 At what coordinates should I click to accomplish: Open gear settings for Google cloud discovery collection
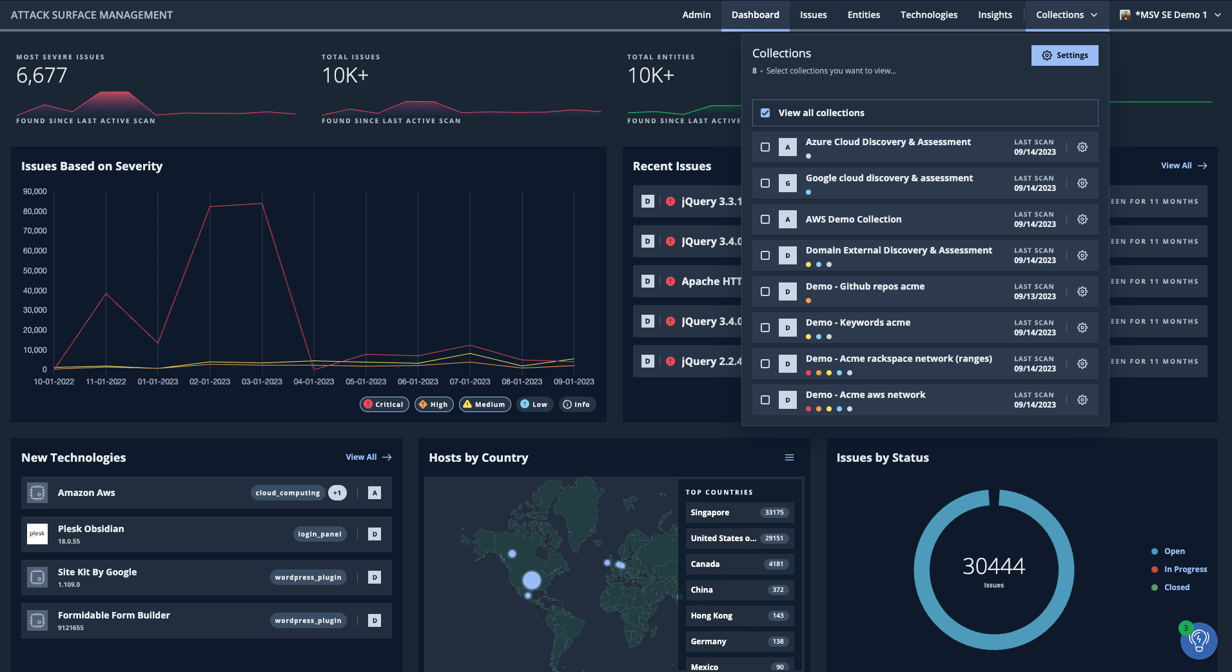(1082, 183)
